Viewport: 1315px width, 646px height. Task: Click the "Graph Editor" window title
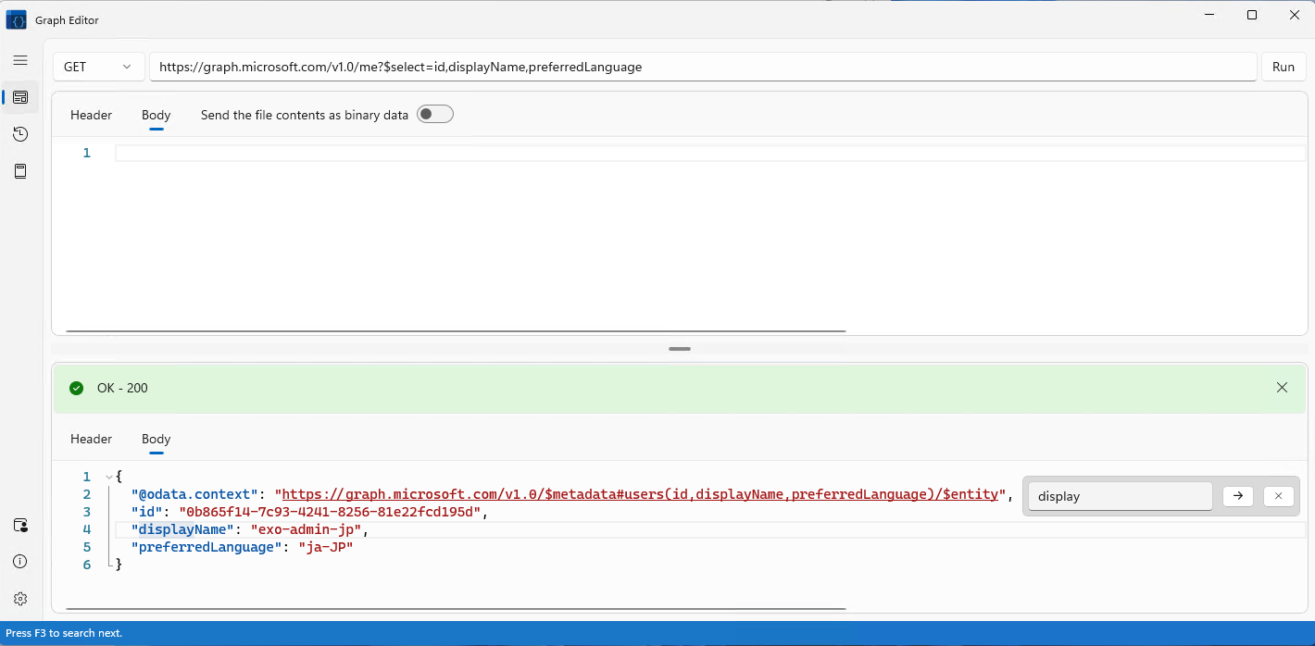click(x=67, y=20)
